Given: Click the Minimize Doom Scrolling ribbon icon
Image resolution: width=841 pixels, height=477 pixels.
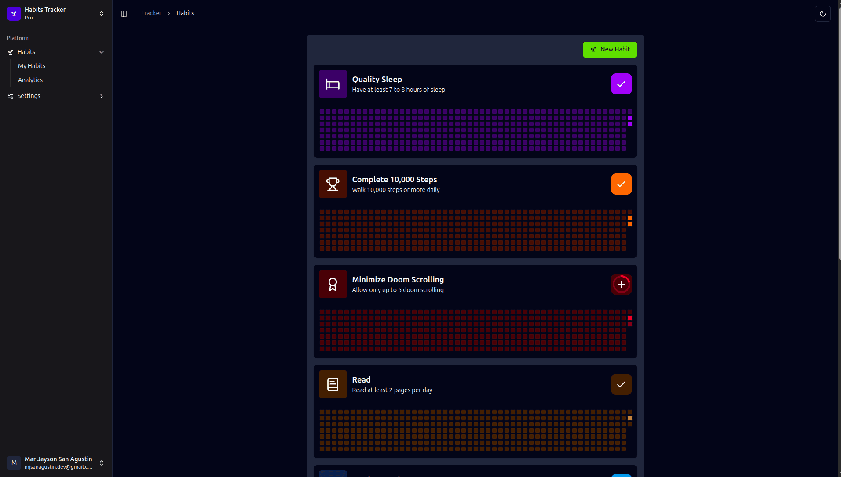Looking at the screenshot, I should [x=333, y=284].
